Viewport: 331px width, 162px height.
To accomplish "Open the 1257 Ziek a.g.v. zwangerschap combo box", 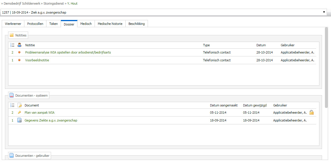I will 164,12.
